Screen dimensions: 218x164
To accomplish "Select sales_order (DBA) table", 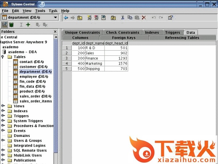I will pos(35,96).
